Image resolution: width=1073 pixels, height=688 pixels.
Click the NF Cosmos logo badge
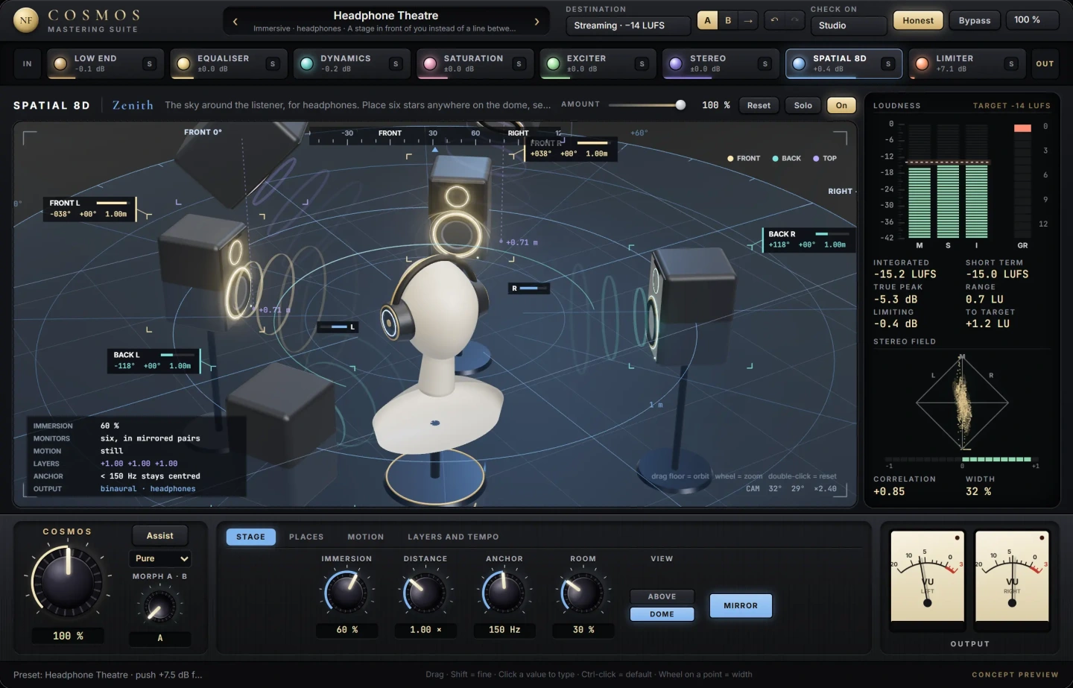[26, 20]
